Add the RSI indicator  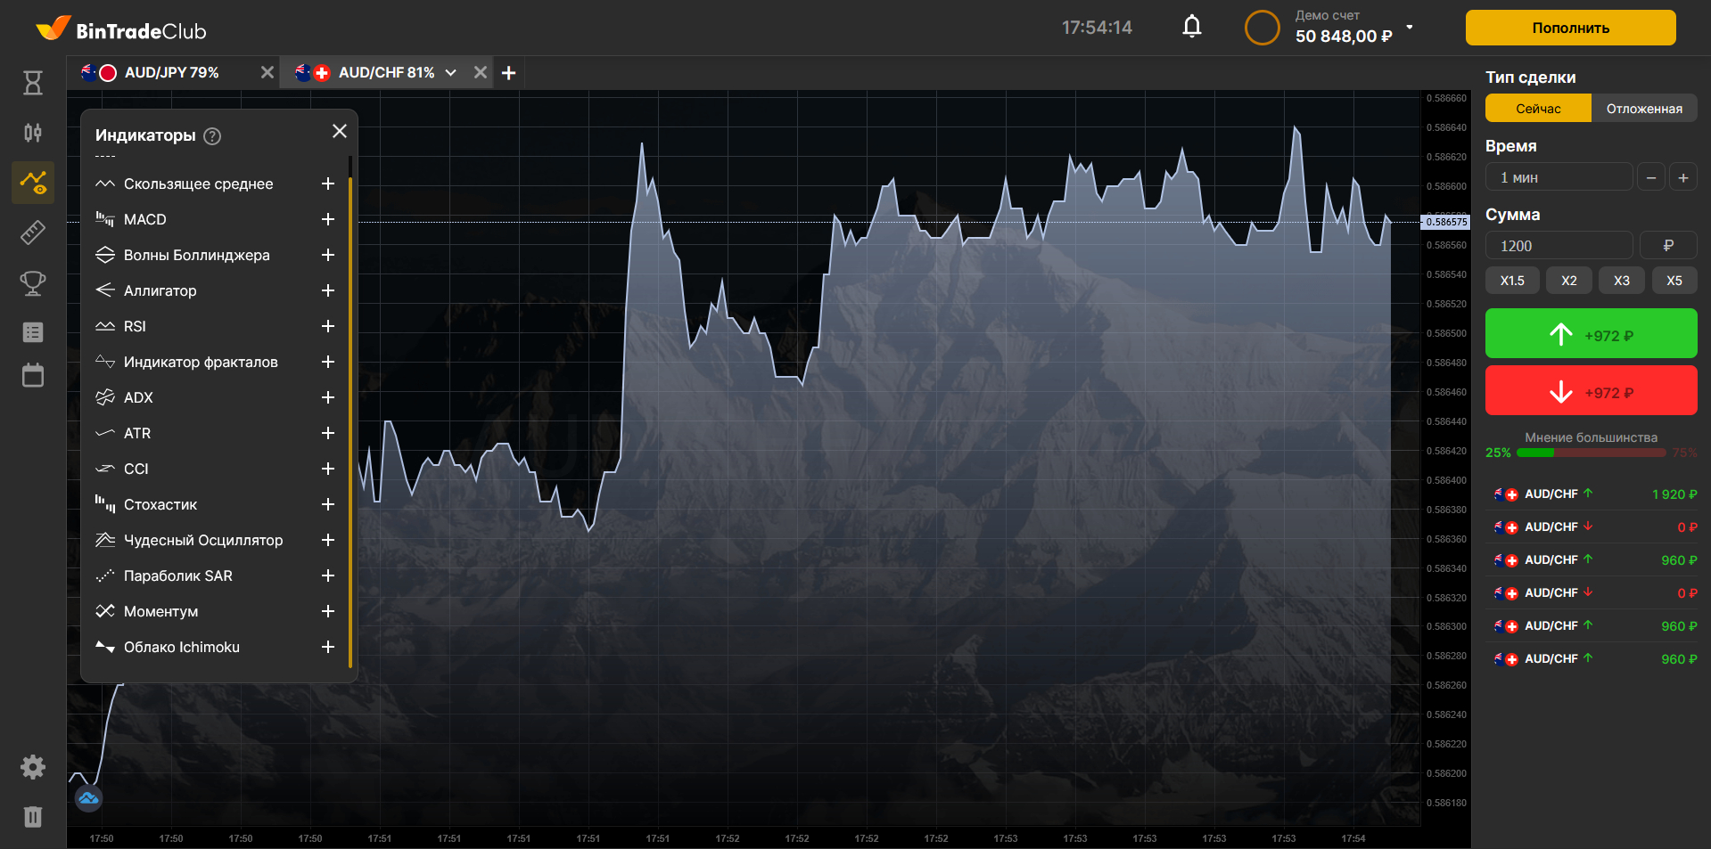327,326
